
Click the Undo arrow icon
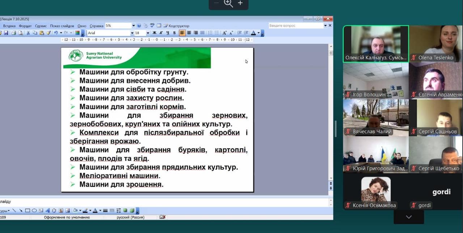[x=56, y=33]
